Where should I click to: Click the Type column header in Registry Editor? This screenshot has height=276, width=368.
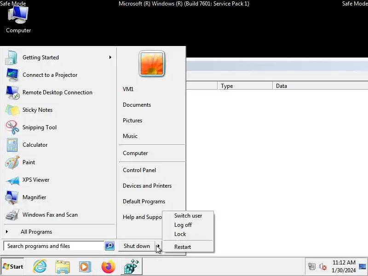[245, 86]
